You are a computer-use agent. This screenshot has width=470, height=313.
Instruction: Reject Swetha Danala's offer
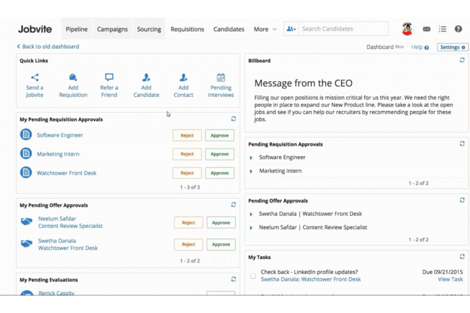(x=188, y=245)
